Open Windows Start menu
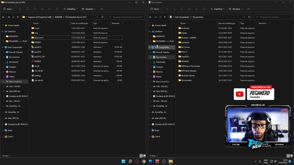 click(124, 161)
